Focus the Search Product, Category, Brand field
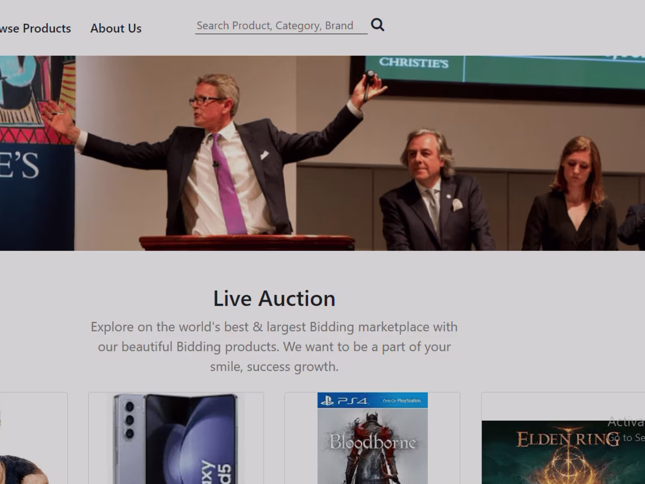This screenshot has height=484, width=645. tap(281, 26)
